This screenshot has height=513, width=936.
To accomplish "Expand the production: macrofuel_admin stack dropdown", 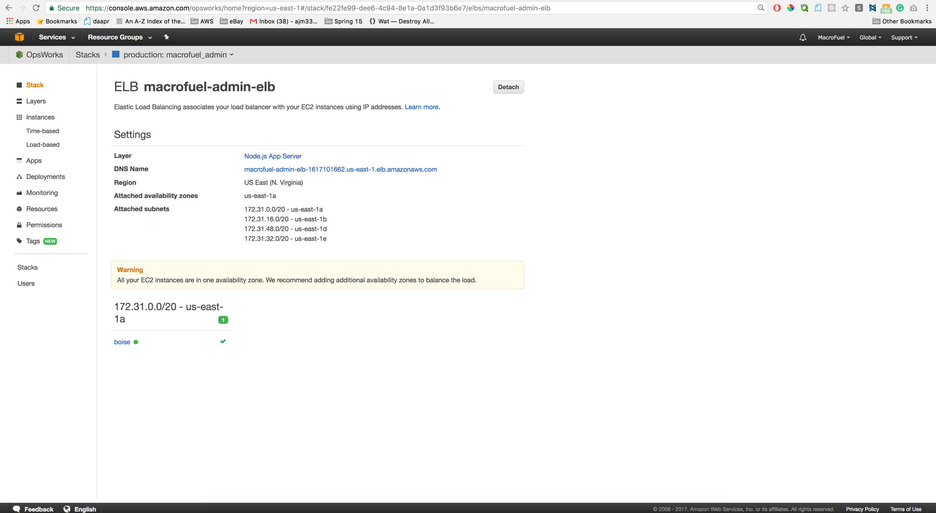I will click(178, 55).
